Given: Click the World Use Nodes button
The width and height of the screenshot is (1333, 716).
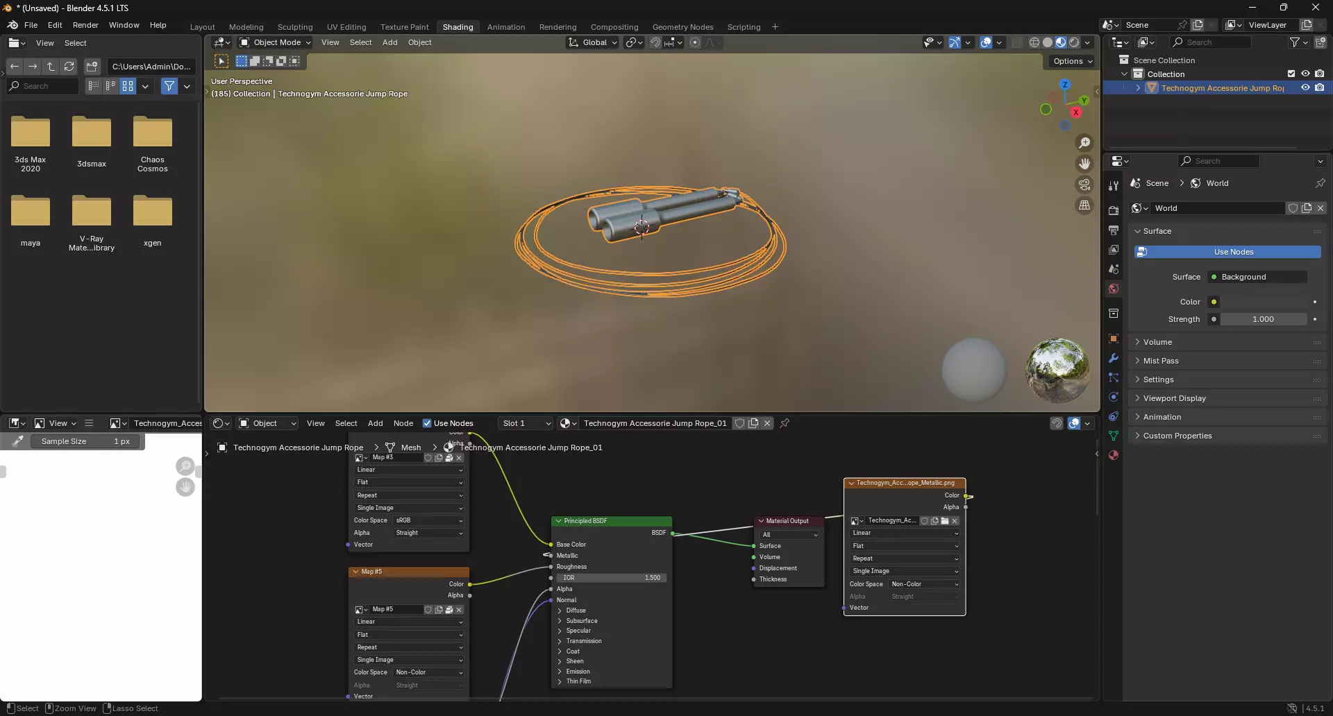Looking at the screenshot, I should 1227,252.
